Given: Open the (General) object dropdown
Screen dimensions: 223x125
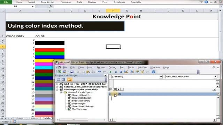Looking at the screenshot, I should pos(161,77).
